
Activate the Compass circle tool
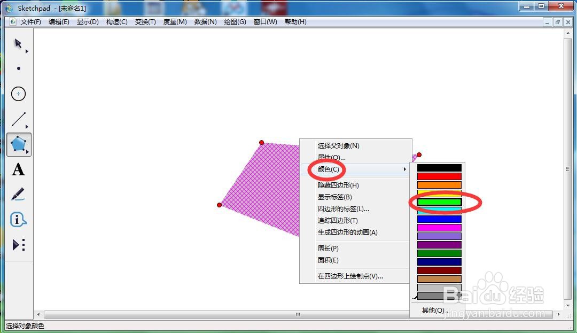pyautogui.click(x=18, y=94)
